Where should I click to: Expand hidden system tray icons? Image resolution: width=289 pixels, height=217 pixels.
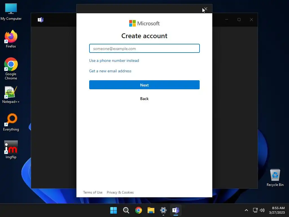click(x=246, y=210)
